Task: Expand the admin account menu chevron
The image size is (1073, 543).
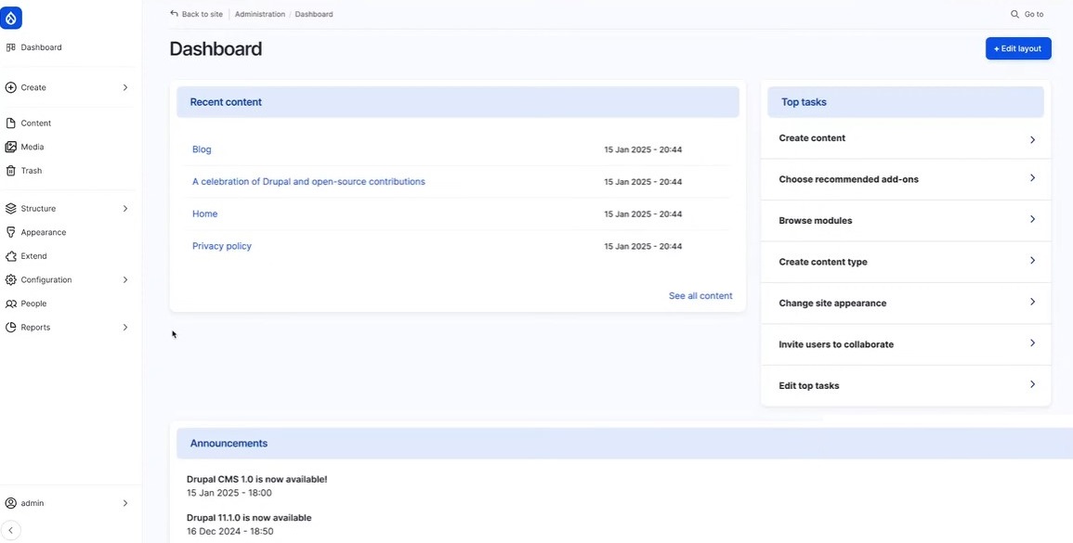Action: point(125,503)
